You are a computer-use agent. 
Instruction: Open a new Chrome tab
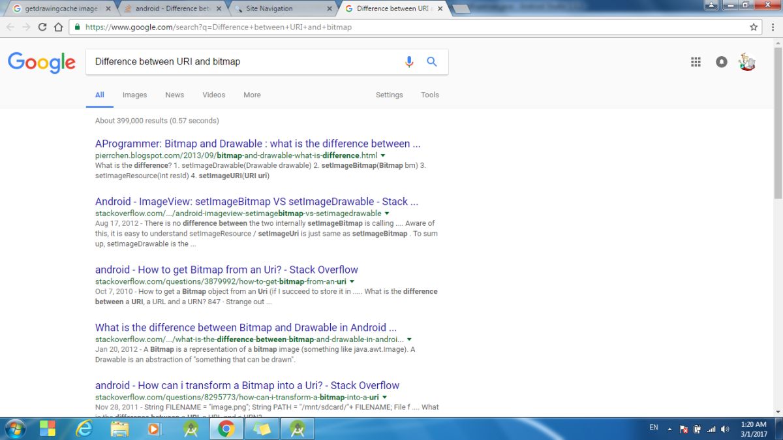[x=461, y=8]
